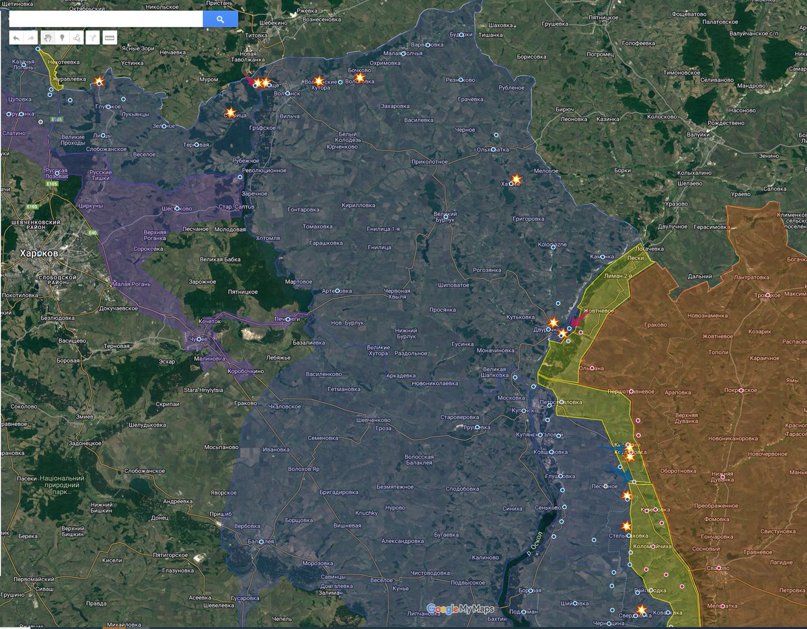
Task: Open blue dot marker at Резниково
Action: 460,80
